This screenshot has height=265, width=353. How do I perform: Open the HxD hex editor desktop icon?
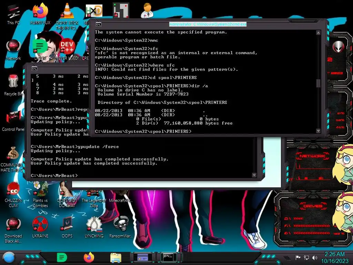click(94, 11)
